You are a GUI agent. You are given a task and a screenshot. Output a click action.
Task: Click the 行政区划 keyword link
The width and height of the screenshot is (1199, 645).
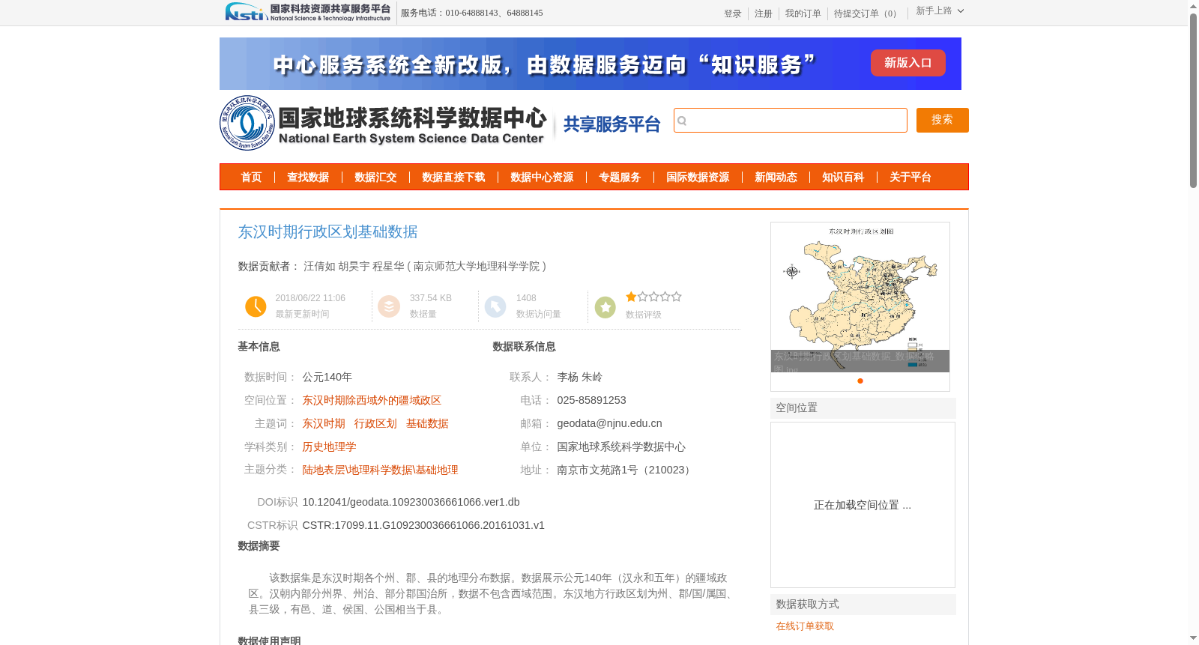pos(375,424)
